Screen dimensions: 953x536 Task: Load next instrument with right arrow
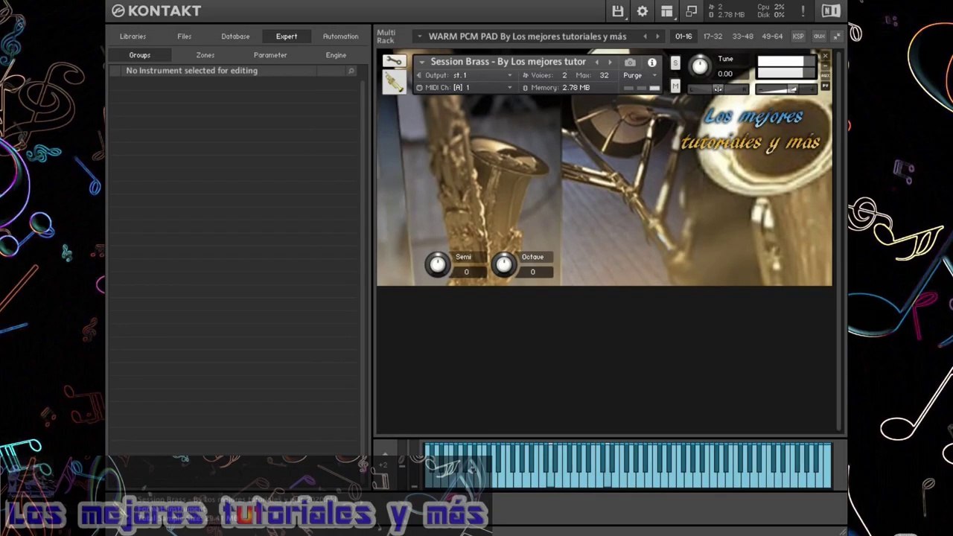[610, 63]
